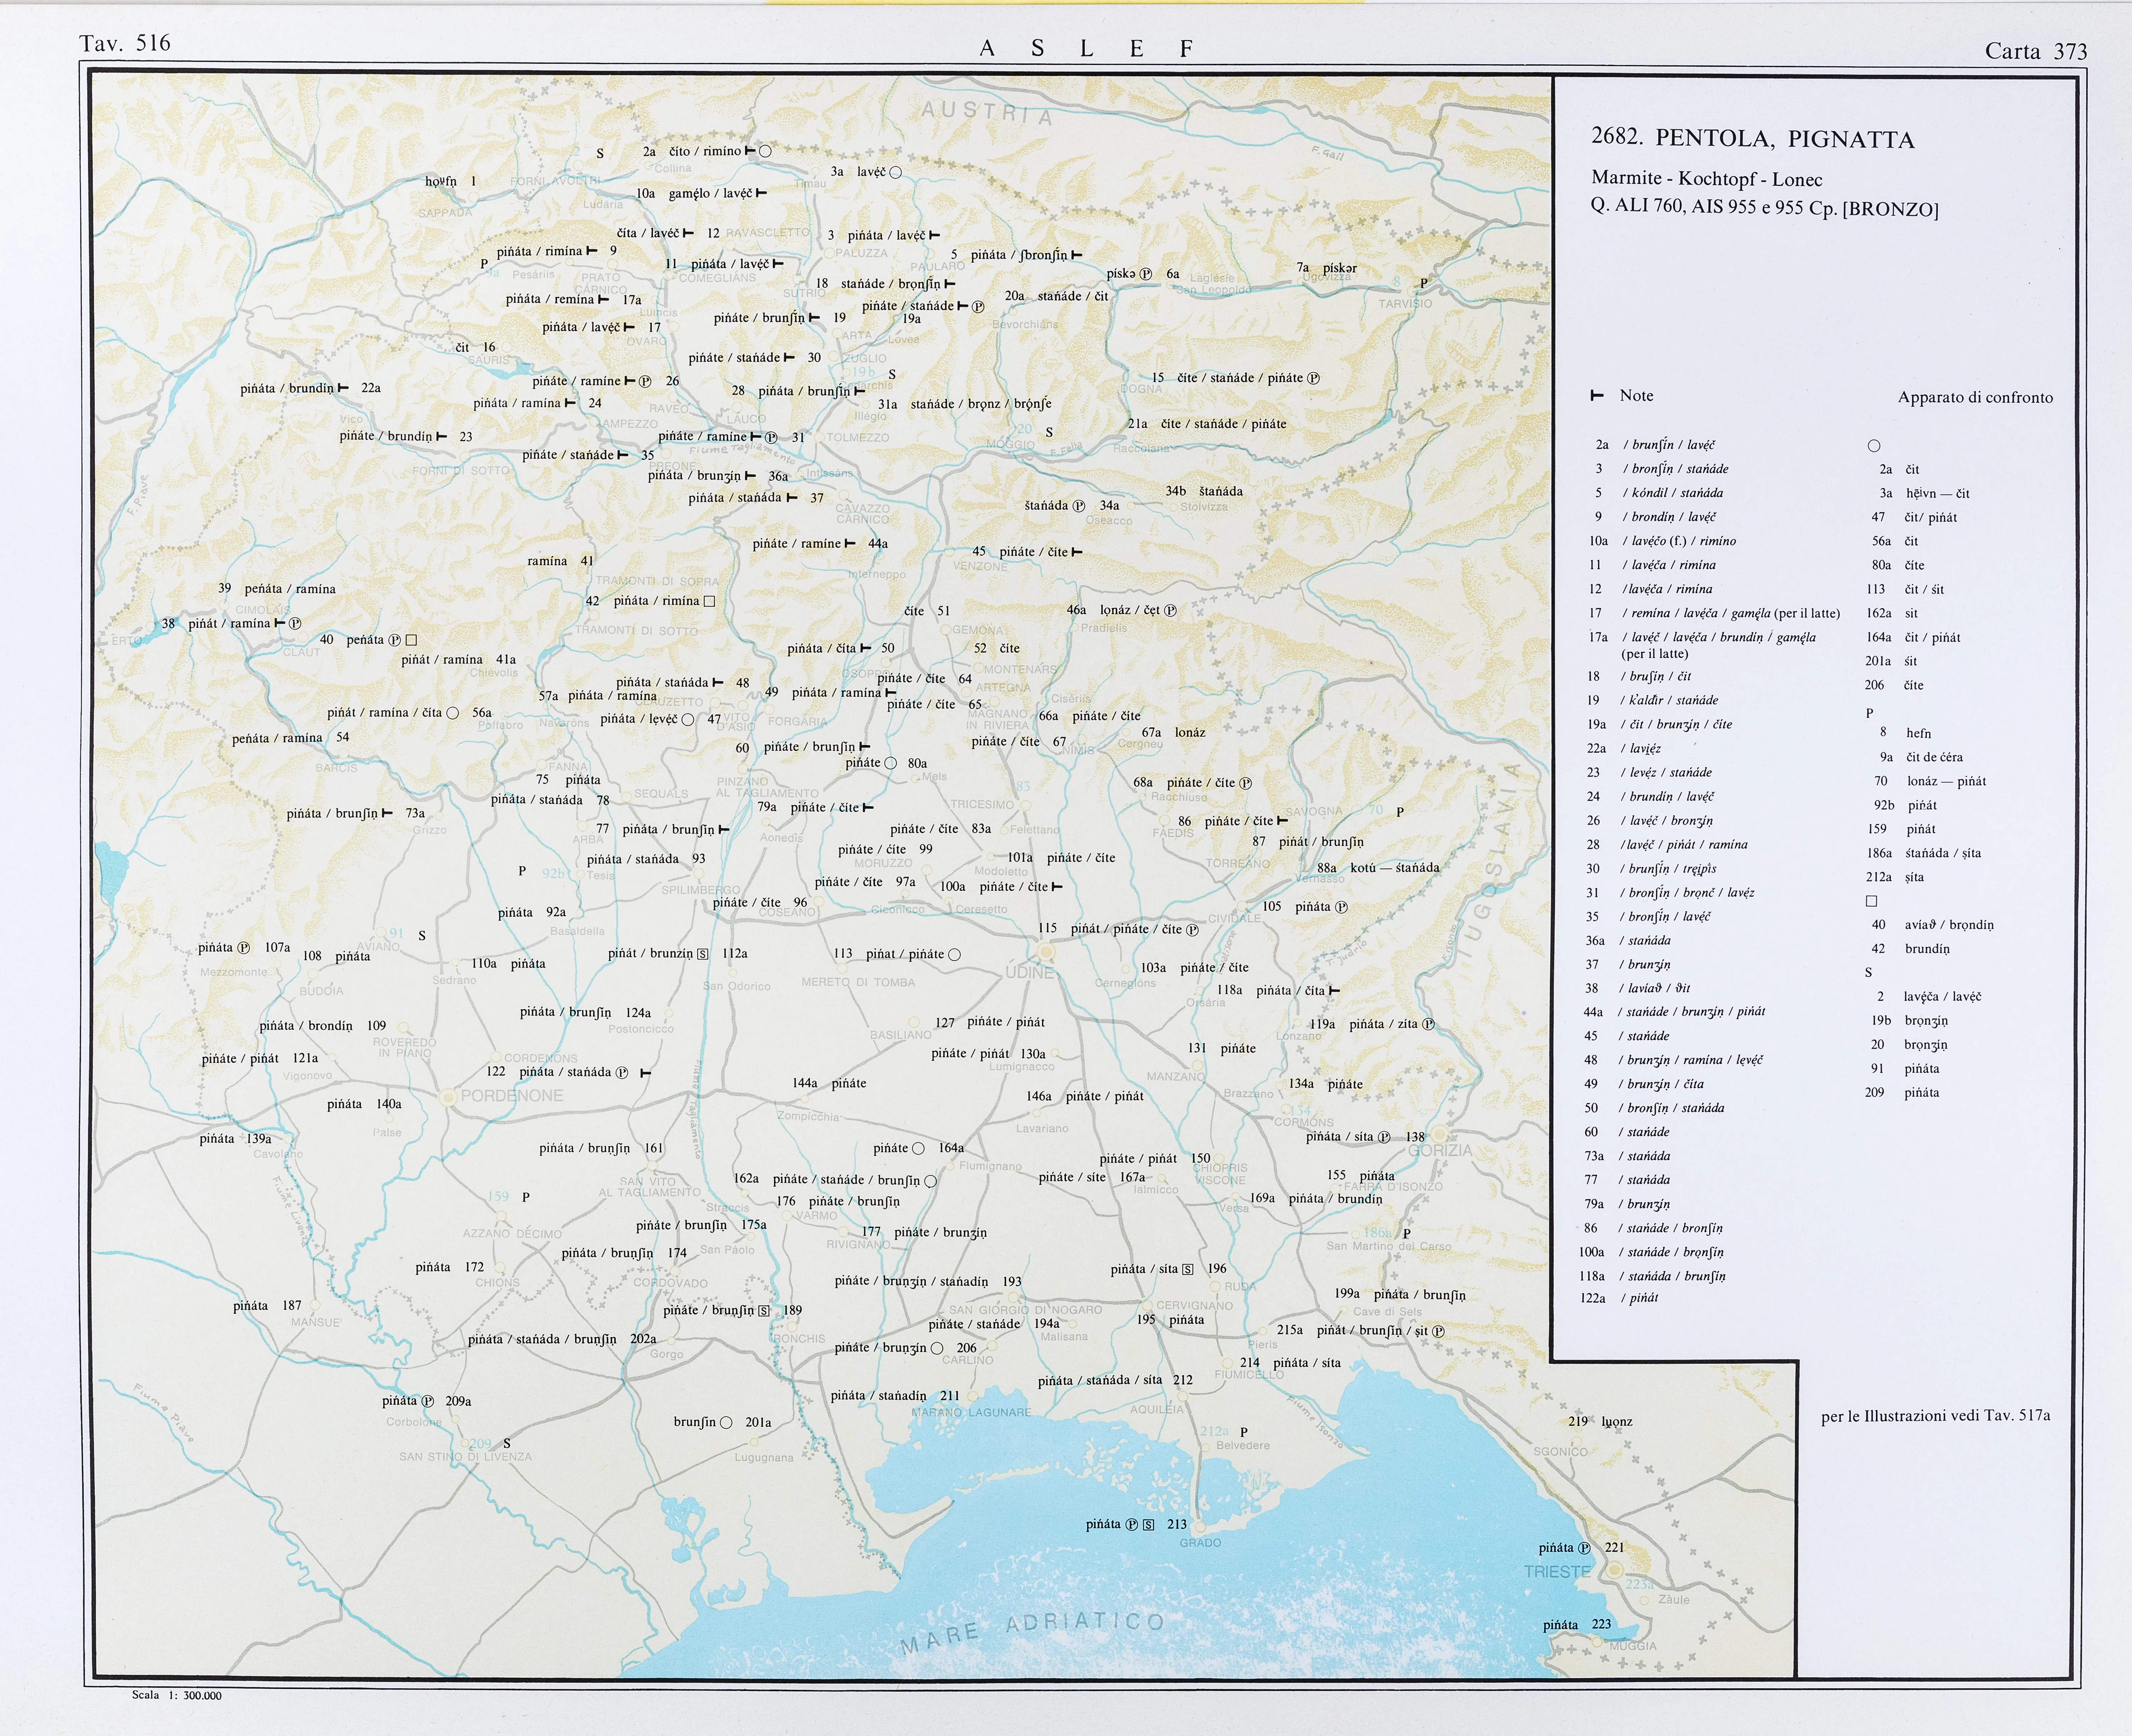Click the square marker beside point 42
The image size is (2132, 1736).
pos(709,601)
